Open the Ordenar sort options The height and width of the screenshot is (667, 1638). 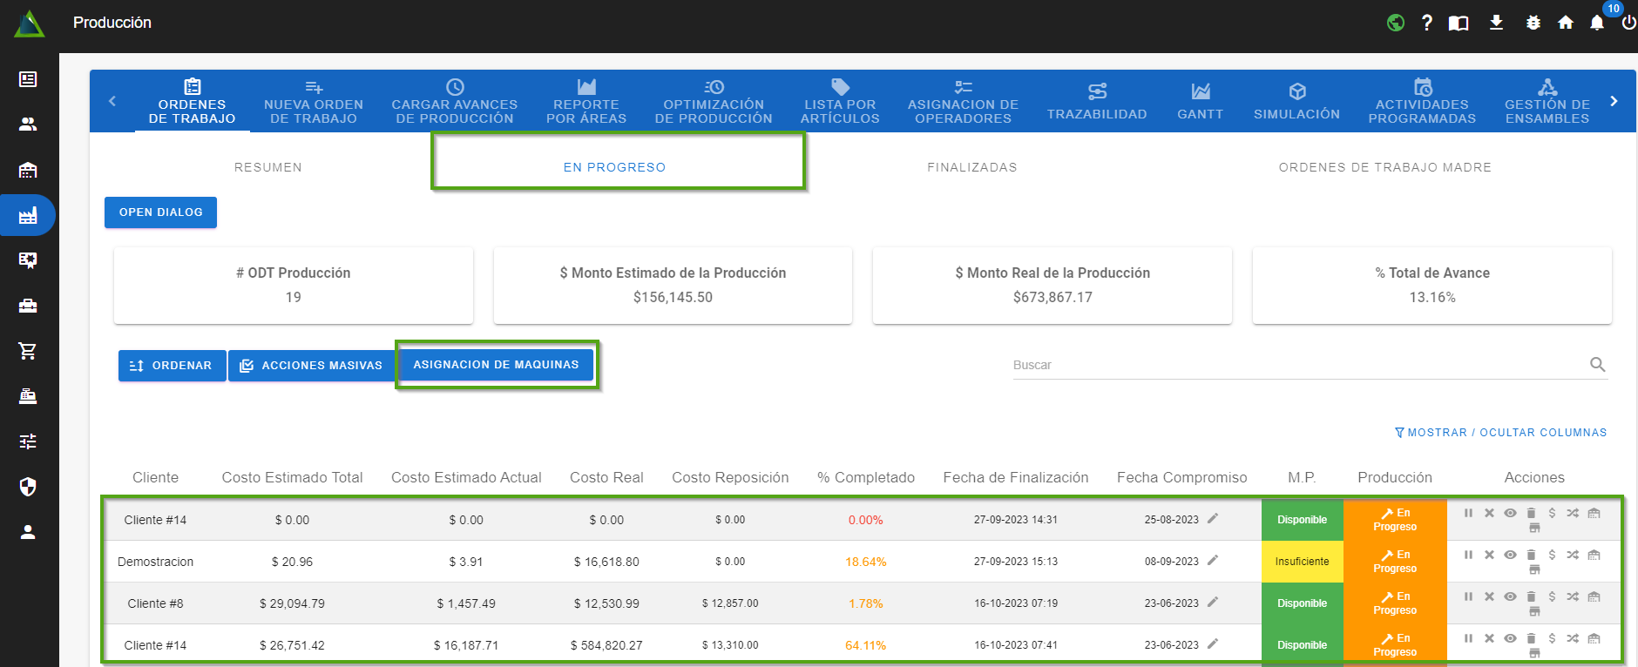pos(172,366)
